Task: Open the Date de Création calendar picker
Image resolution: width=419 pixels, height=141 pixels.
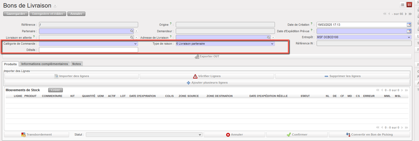Action: pos(409,25)
